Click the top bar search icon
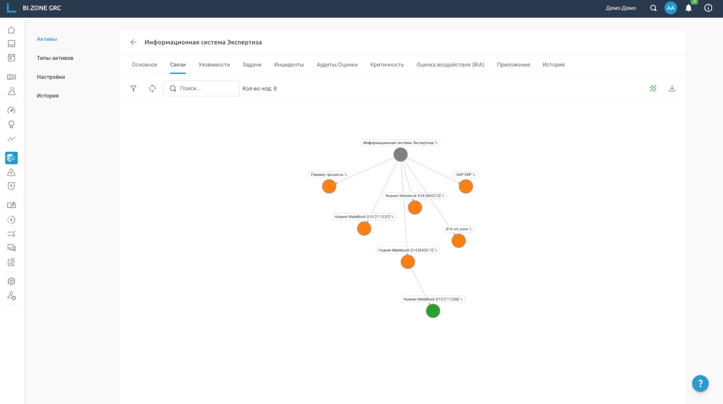Image resolution: width=723 pixels, height=404 pixels. click(x=653, y=8)
